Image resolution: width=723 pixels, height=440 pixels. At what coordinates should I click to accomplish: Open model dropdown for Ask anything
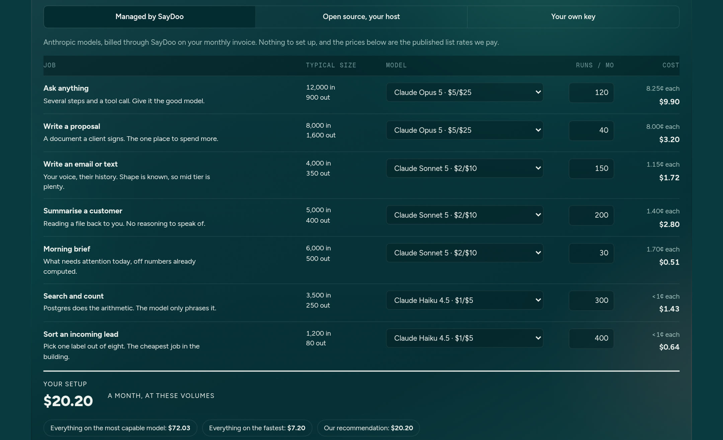464,92
